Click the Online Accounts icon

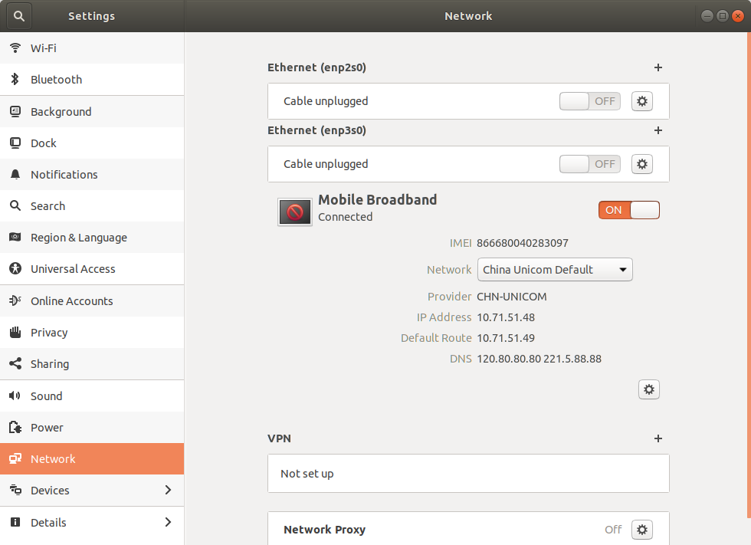click(15, 300)
